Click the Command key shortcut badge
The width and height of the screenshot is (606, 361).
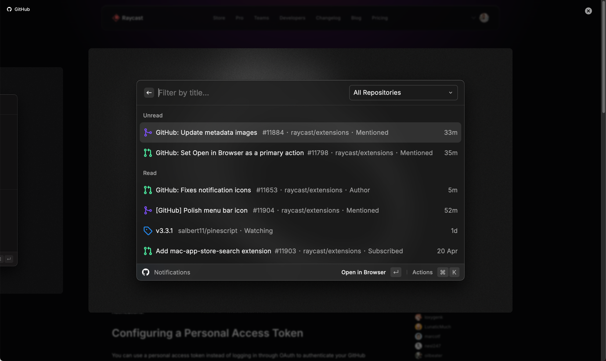tap(443, 272)
